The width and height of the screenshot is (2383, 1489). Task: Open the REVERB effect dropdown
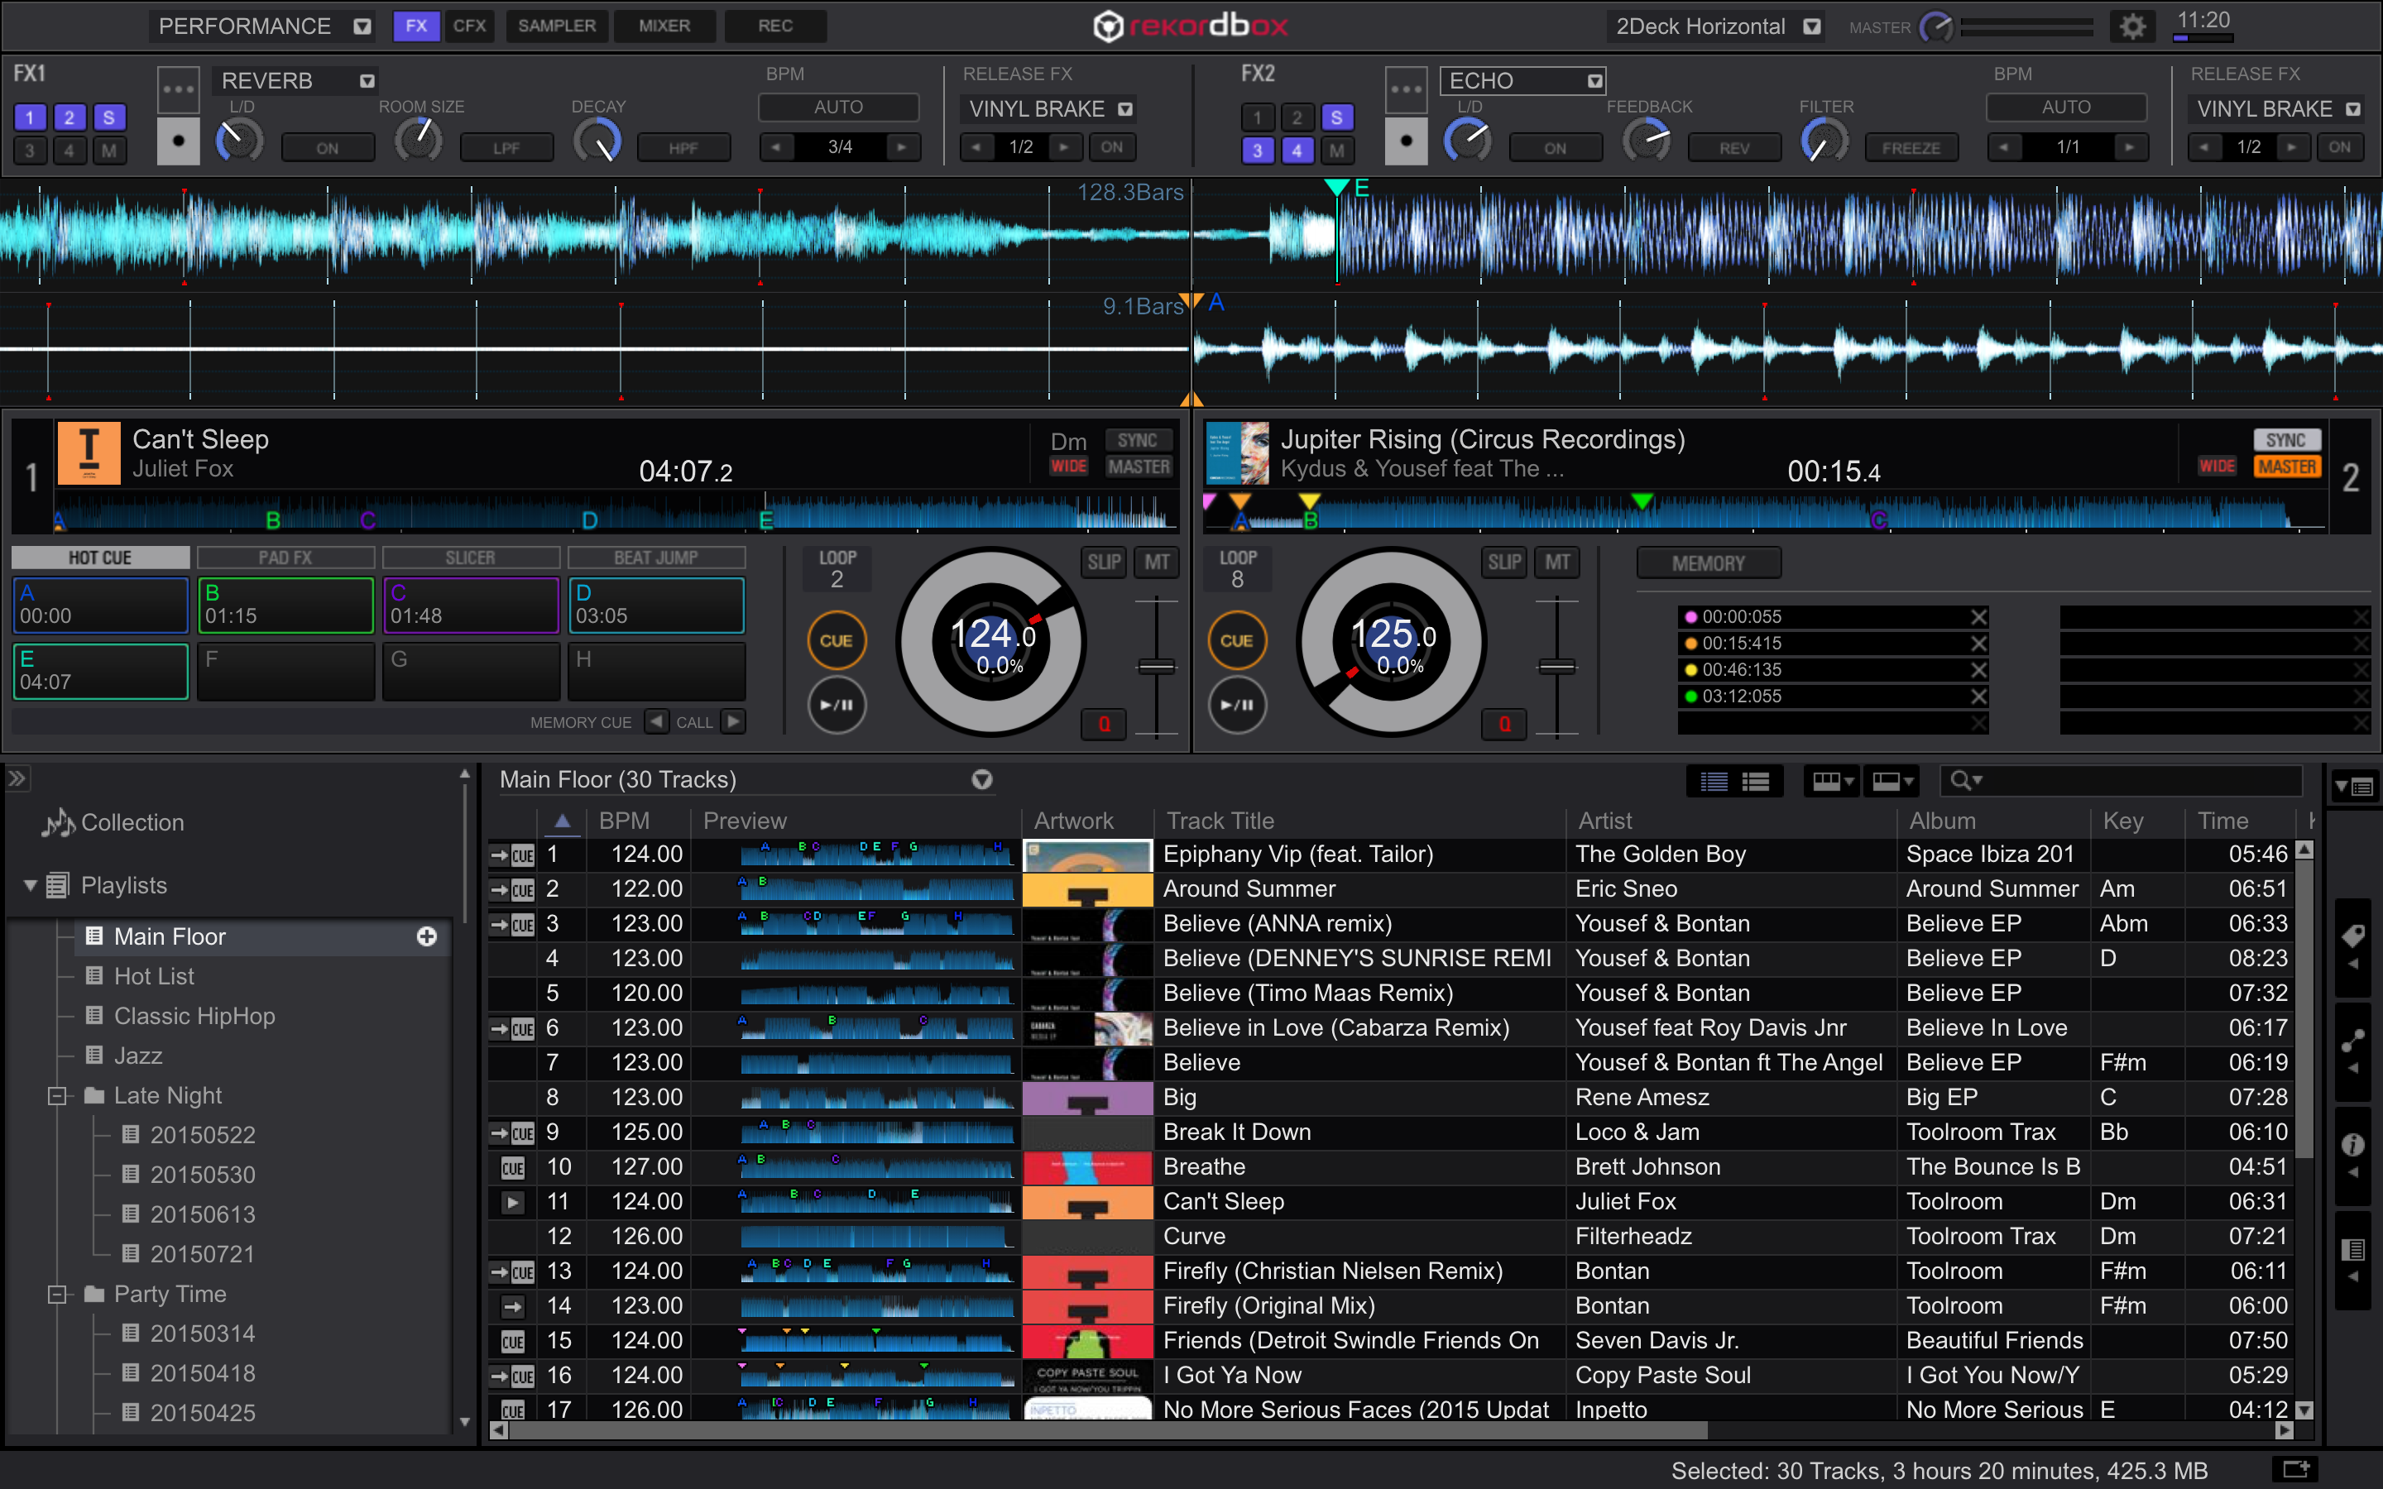pos(367,81)
